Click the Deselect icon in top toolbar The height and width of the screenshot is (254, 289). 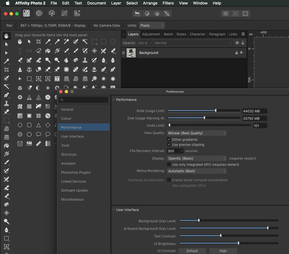click(x=236, y=13)
